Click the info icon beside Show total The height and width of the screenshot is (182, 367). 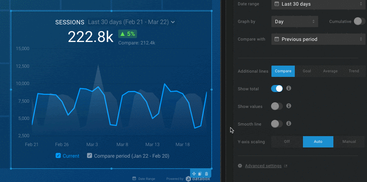(x=289, y=89)
